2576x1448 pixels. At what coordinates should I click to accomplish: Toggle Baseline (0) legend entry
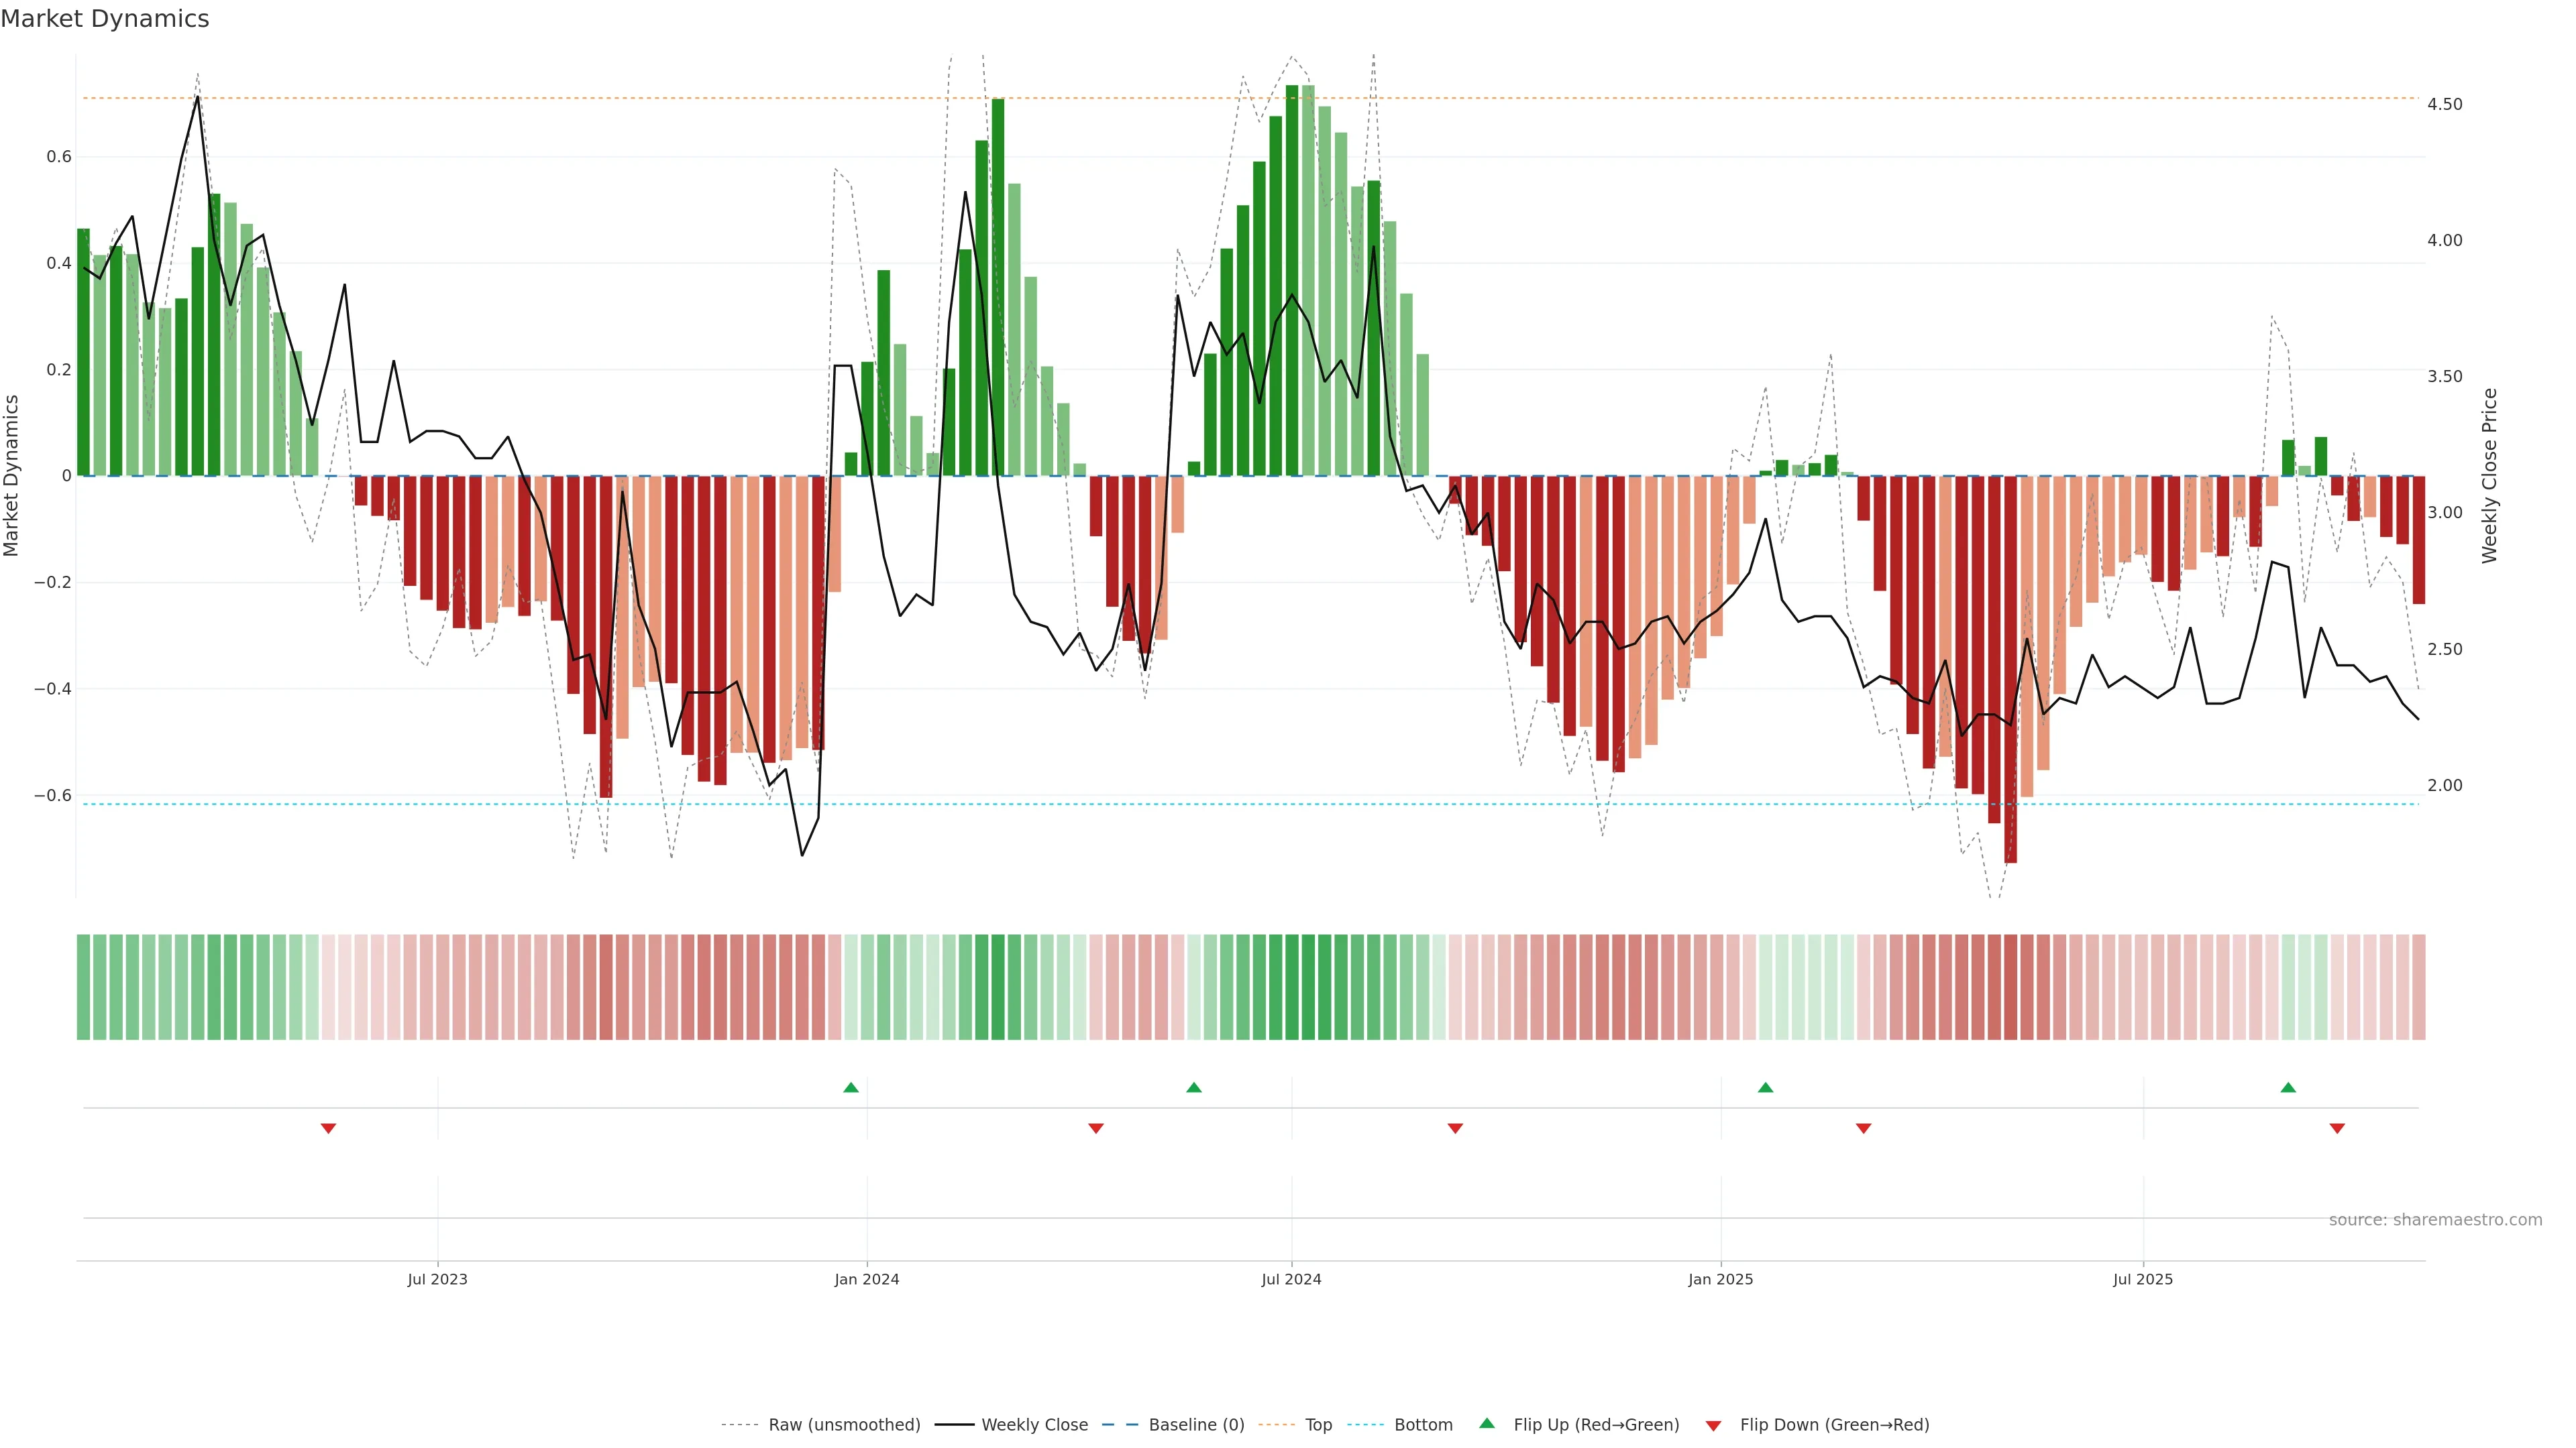pyautogui.click(x=1196, y=1425)
